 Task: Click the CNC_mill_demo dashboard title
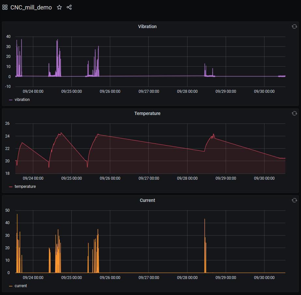click(x=31, y=7)
